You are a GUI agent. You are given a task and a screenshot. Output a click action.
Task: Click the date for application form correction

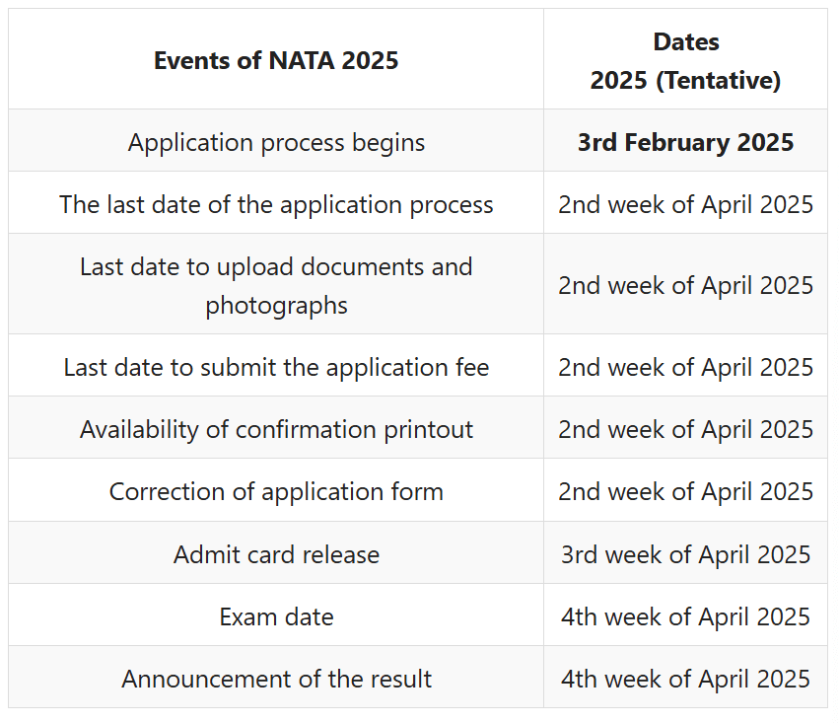tap(685, 491)
